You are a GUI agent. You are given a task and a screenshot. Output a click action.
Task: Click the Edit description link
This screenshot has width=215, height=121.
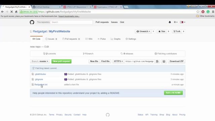pyautogui.click(x=47, y=47)
